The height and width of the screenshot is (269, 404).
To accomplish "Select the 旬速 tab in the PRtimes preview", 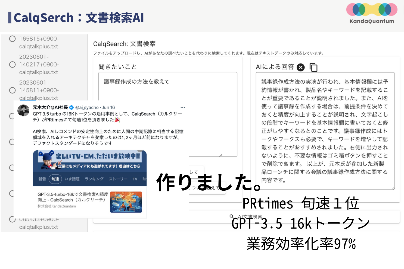I will point(55,179).
